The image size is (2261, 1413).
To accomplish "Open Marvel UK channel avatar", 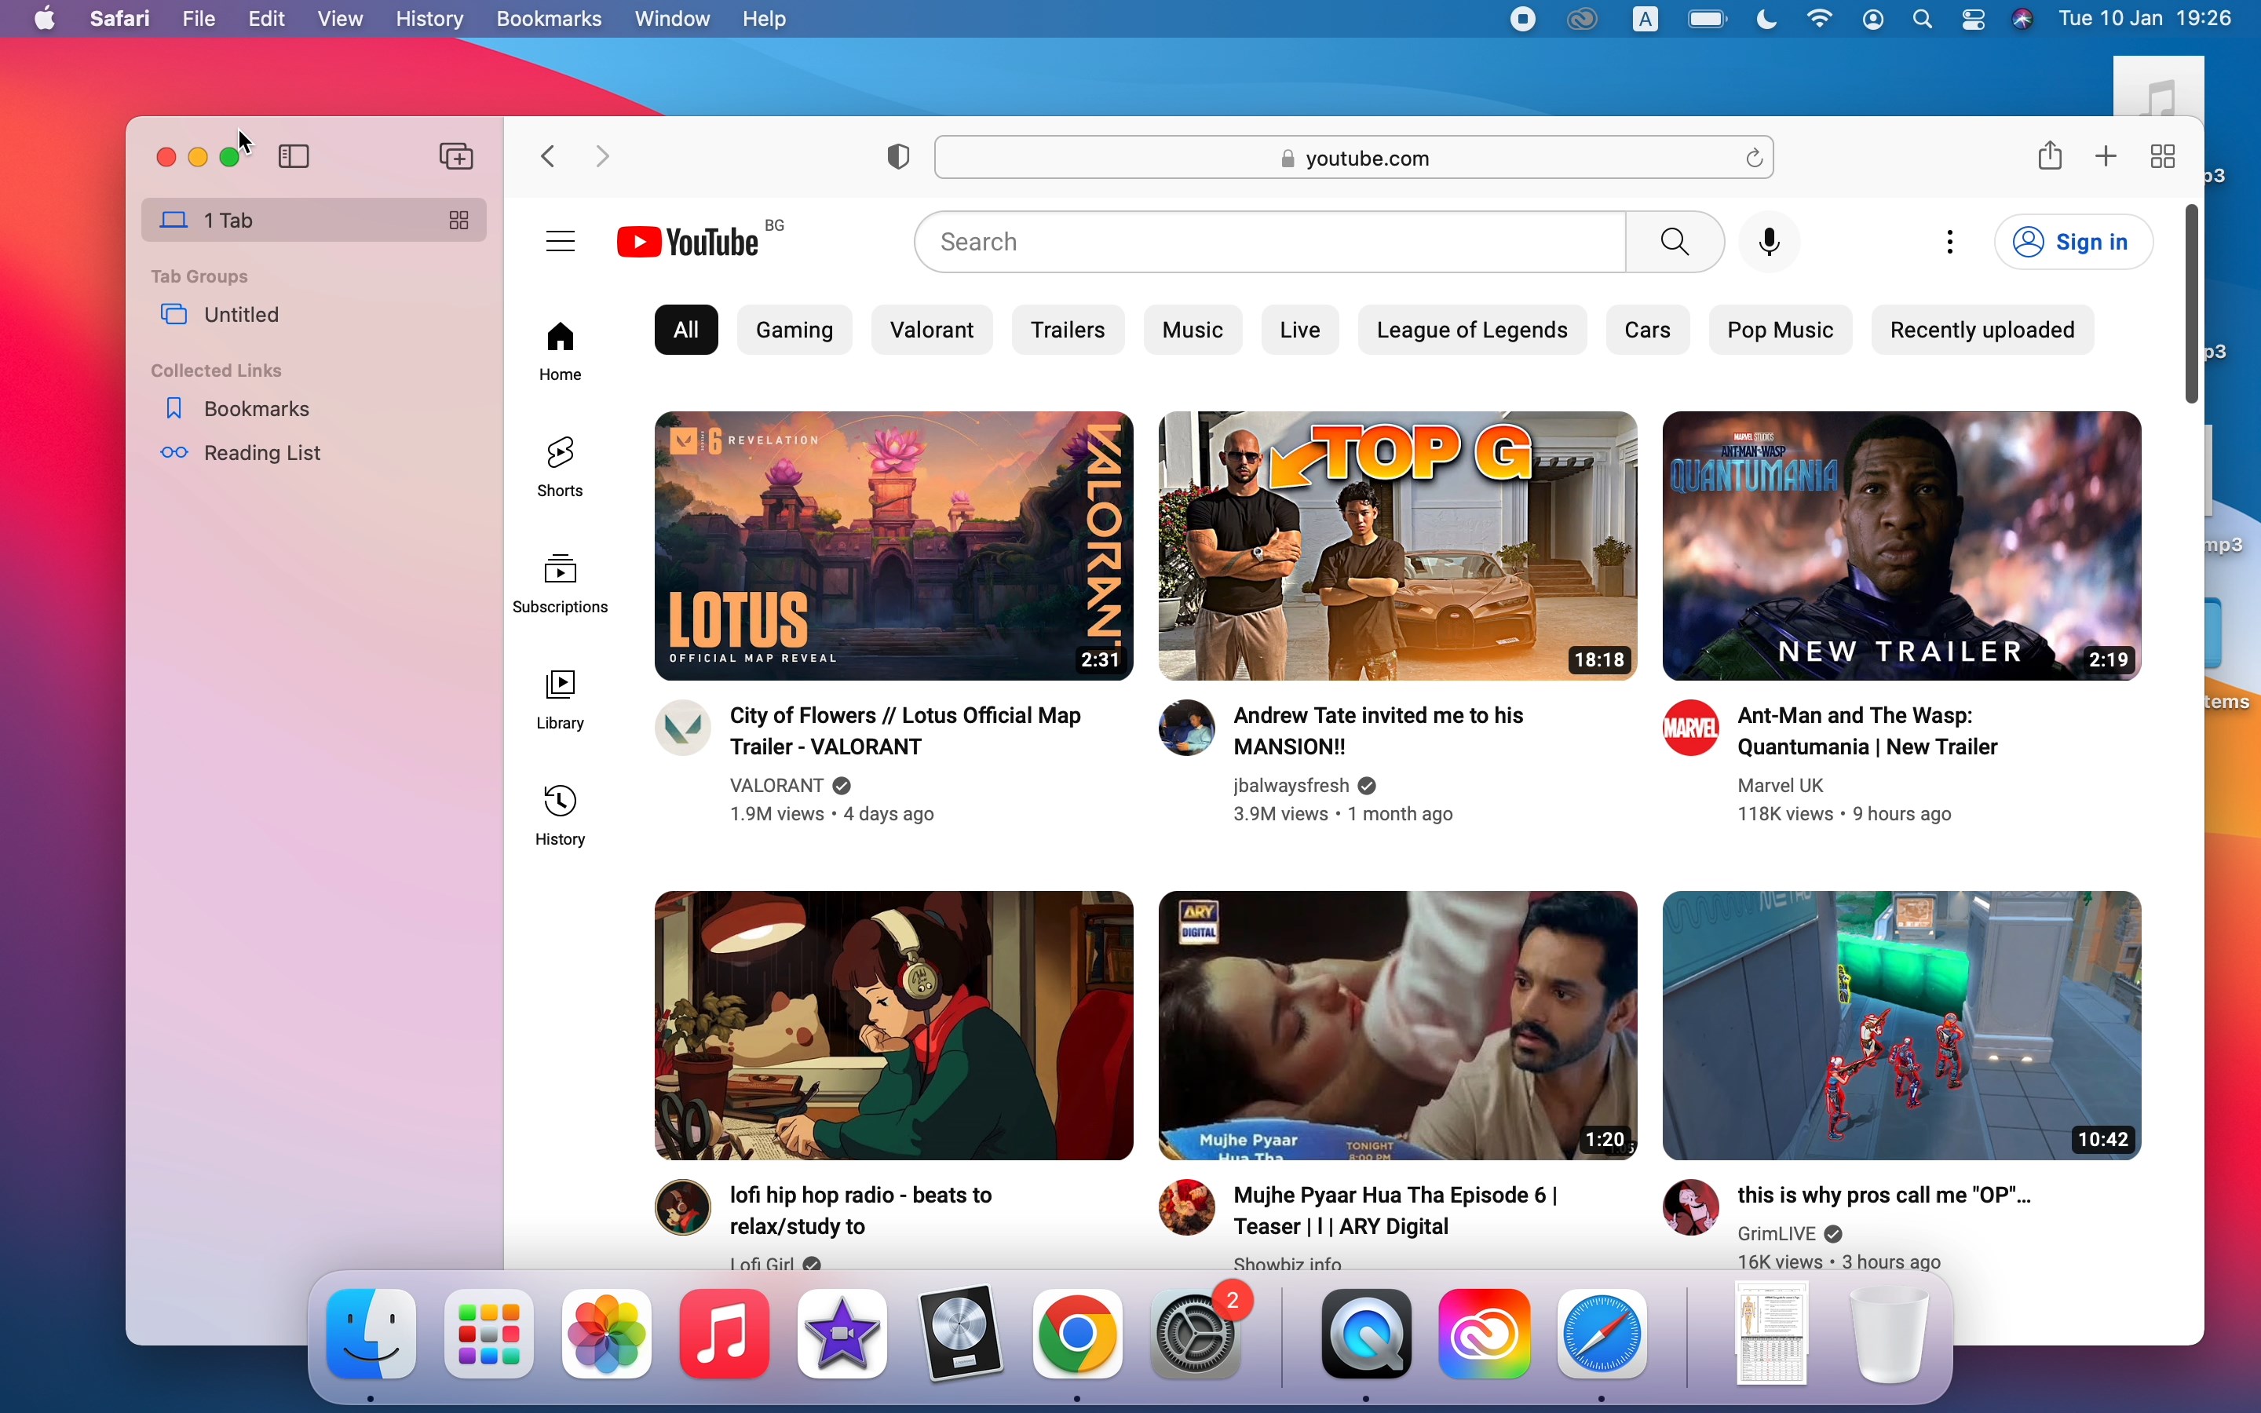I will pyautogui.click(x=1691, y=727).
